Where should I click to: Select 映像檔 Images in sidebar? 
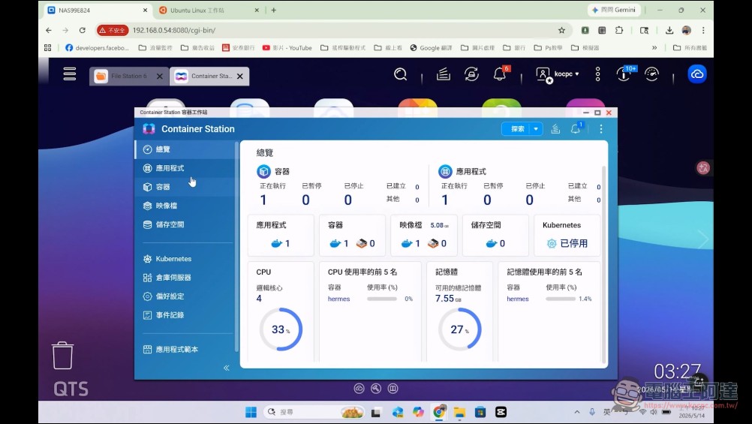(184, 206)
